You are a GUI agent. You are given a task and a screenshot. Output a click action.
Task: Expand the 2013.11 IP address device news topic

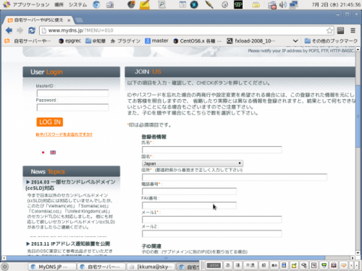pos(68,244)
